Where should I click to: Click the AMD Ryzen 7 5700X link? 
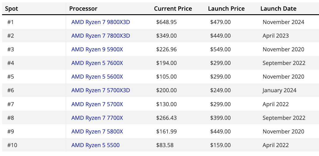[97, 104]
